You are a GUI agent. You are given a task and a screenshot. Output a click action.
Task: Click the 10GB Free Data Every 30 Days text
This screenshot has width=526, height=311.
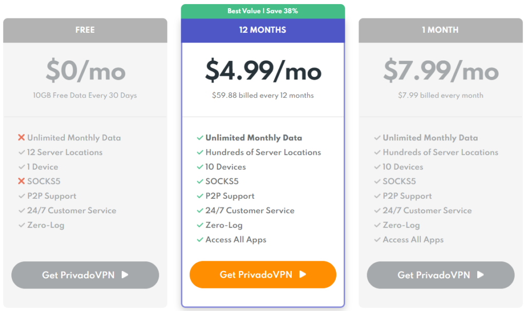coord(85,95)
